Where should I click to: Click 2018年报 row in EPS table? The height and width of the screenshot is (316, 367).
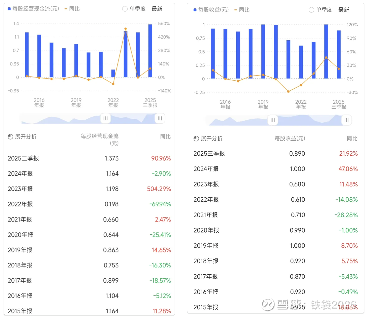pos(276,261)
